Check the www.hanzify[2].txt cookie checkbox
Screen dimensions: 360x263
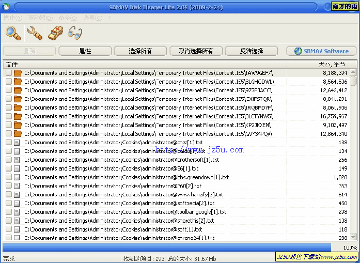tap(9, 195)
